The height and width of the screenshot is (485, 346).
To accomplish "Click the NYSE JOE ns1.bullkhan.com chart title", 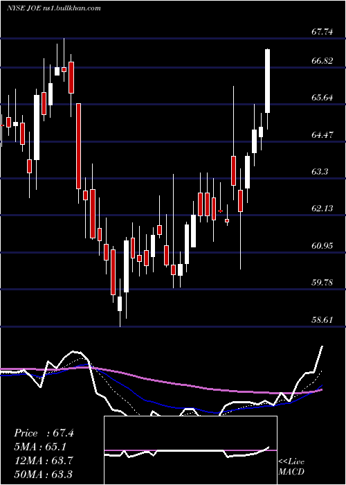I will coord(53,8).
